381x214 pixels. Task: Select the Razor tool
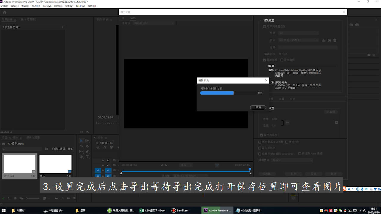[x=87, y=146]
